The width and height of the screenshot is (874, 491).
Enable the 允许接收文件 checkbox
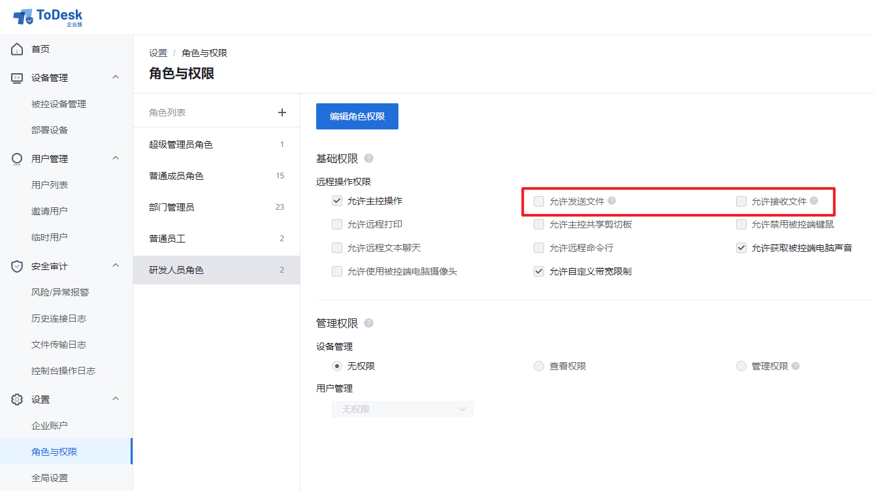741,201
